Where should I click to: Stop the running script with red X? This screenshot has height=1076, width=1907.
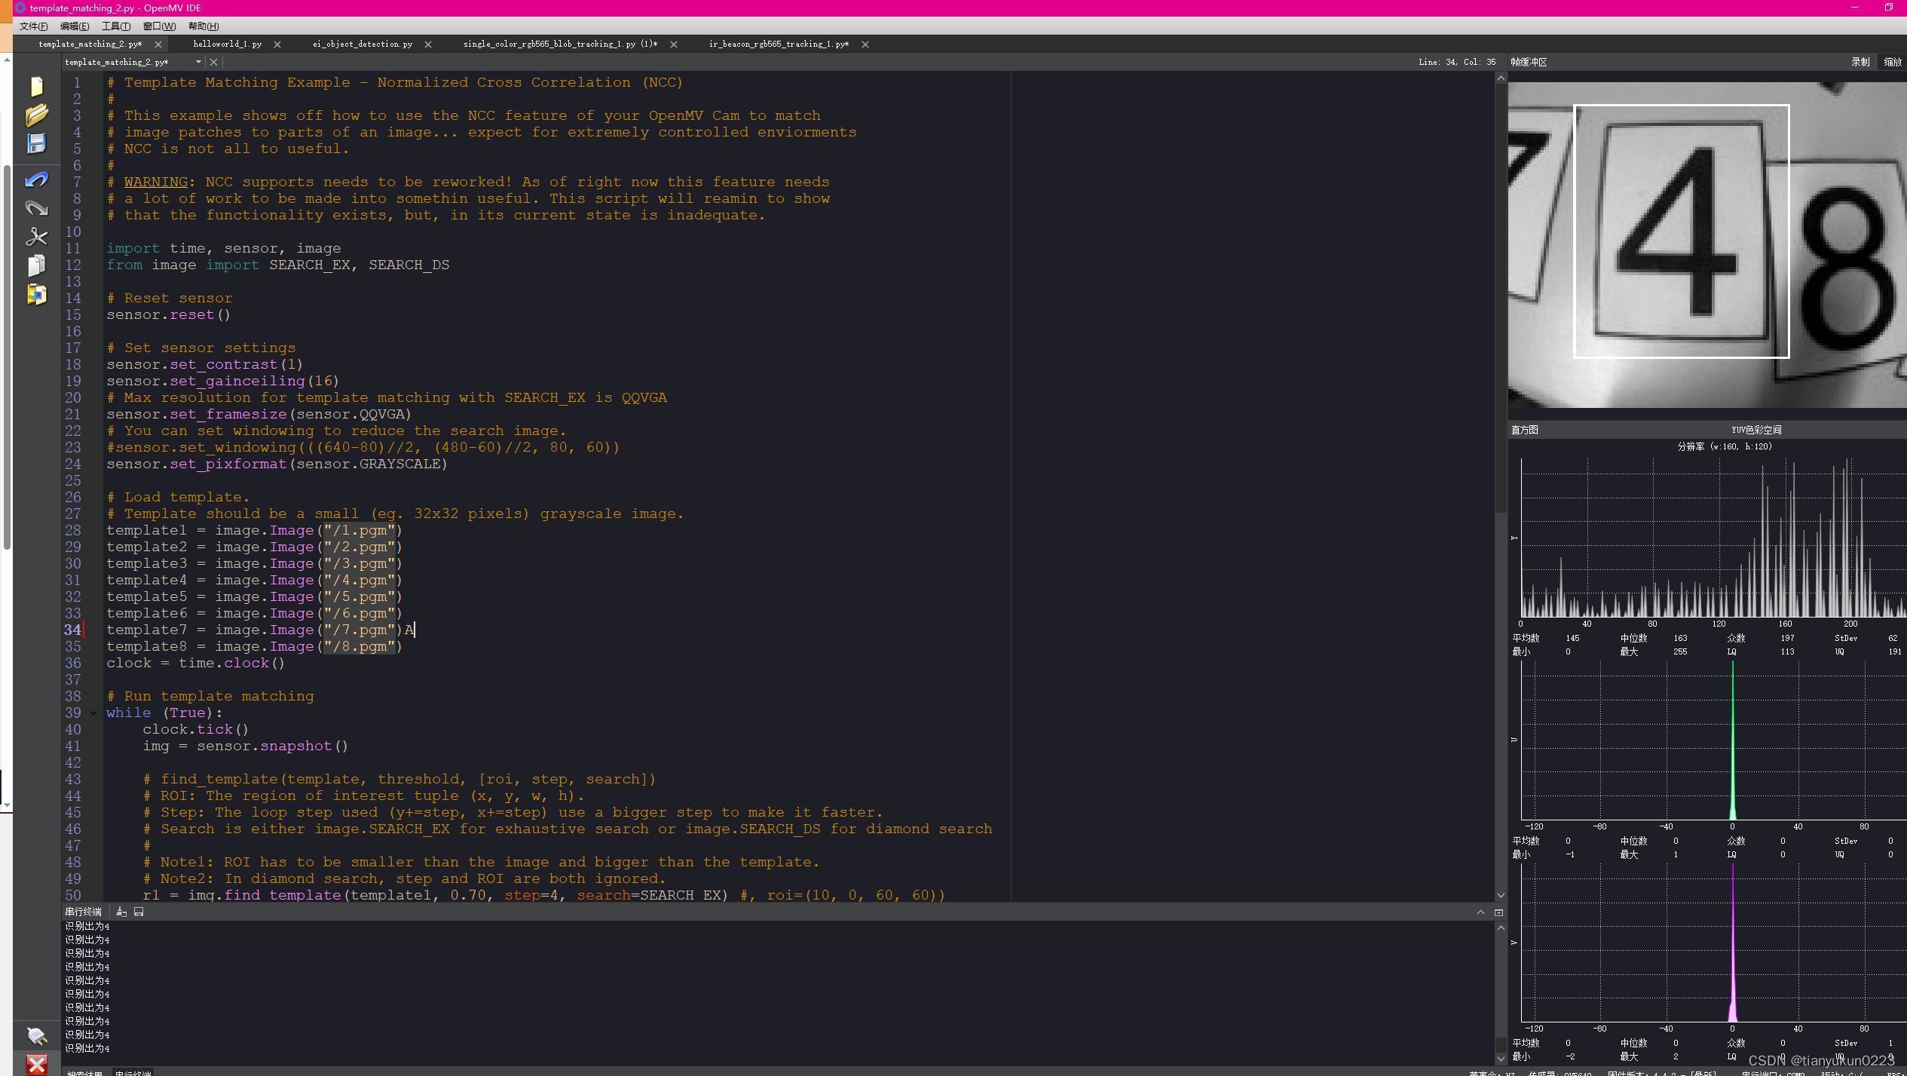[36, 1063]
